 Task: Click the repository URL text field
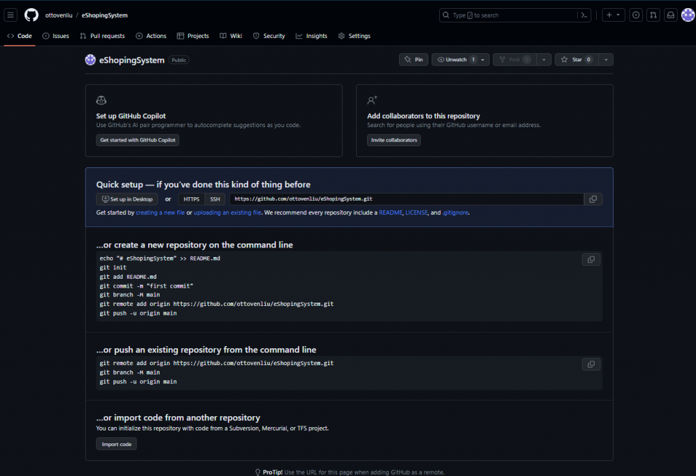[x=406, y=199]
